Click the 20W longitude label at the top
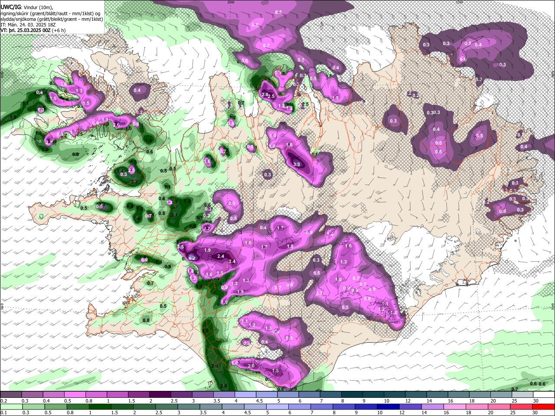Image resolution: width=555 pixels, height=416 pixels. pyautogui.click(x=231, y=2)
